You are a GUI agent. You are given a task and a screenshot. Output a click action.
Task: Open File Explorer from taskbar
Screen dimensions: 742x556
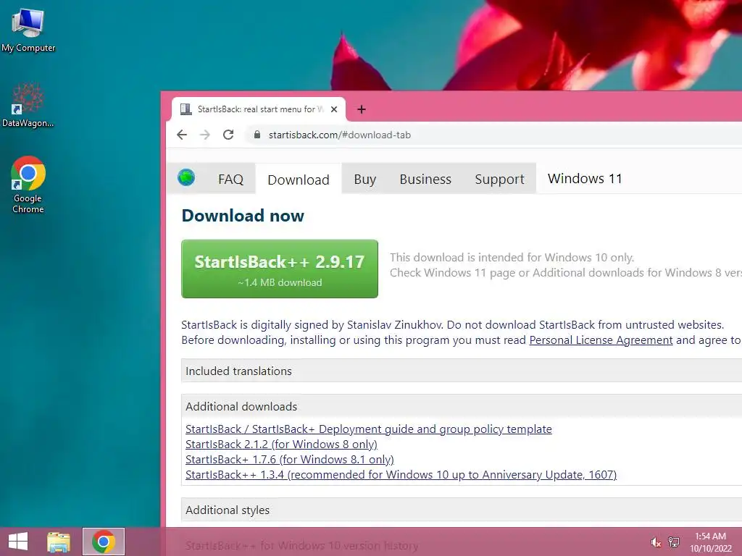tap(59, 542)
